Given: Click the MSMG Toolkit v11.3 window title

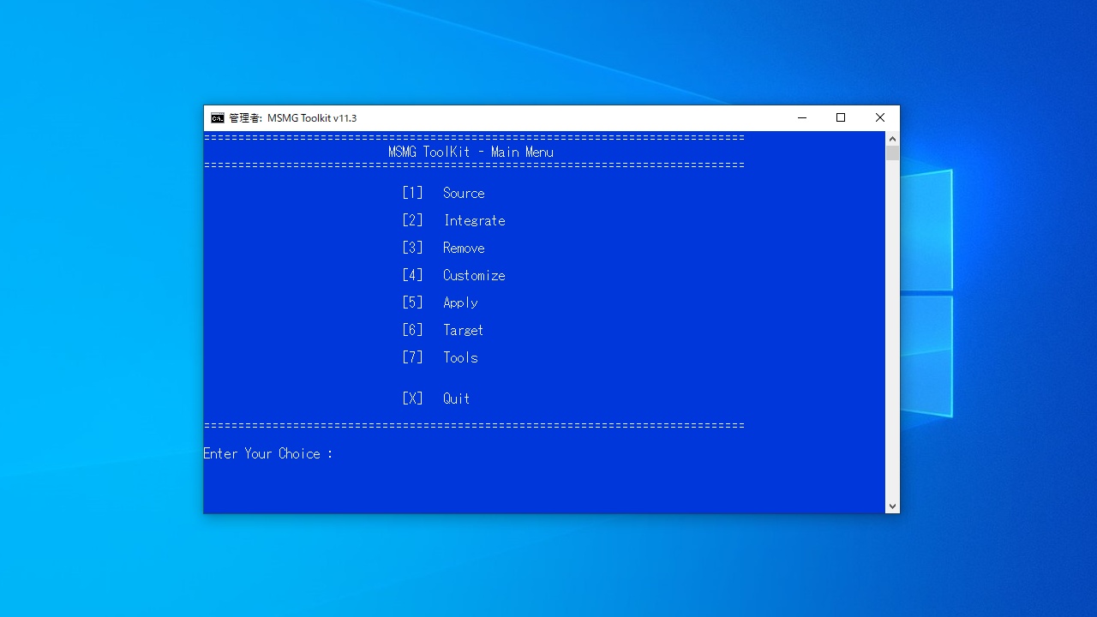Looking at the screenshot, I should tap(293, 118).
